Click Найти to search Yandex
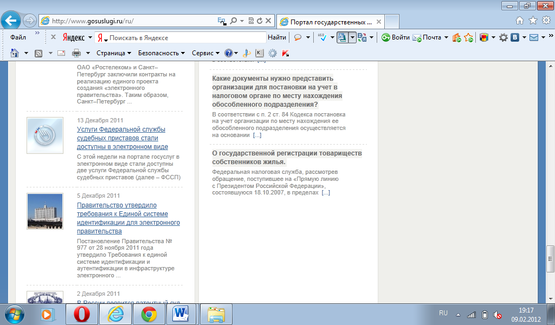This screenshot has height=325, width=555. tap(277, 37)
